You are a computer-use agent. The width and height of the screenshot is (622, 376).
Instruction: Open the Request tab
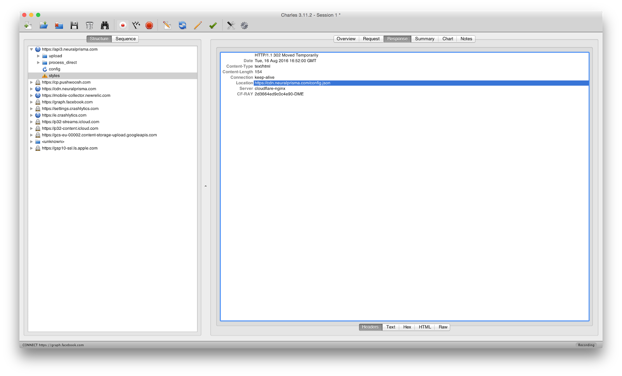click(371, 39)
